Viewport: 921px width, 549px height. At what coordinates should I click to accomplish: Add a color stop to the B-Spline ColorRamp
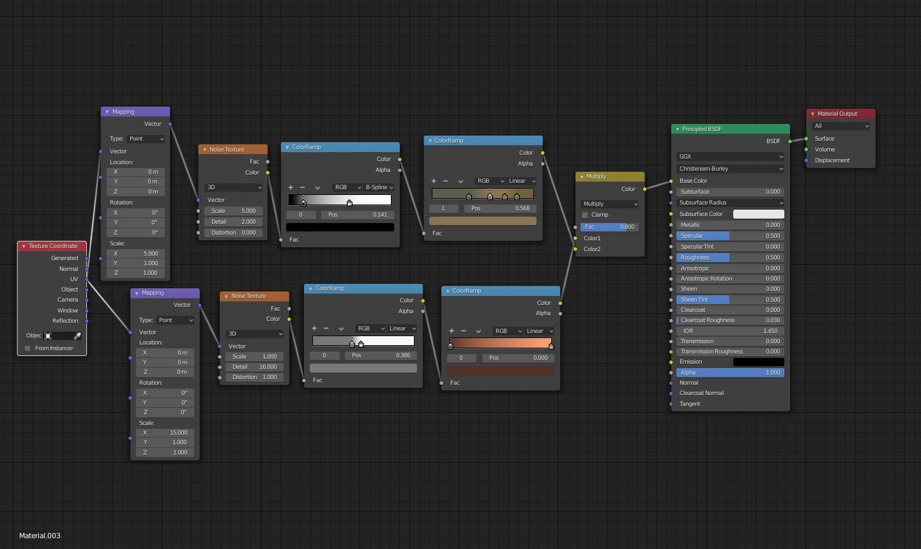click(291, 187)
